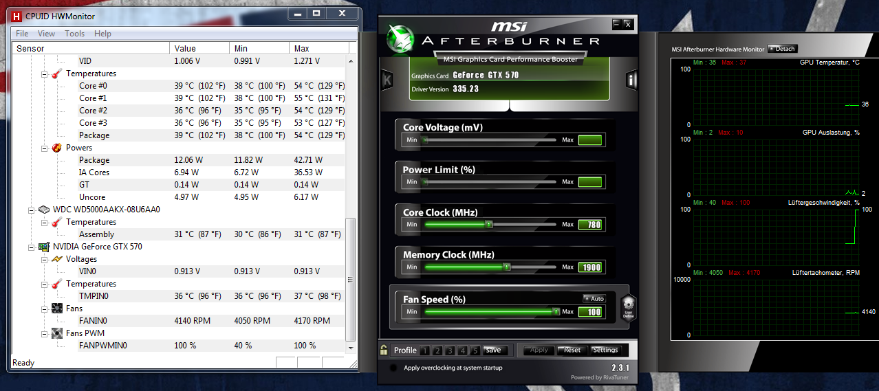Click the Powers flame icon in HWMonitor
This screenshot has height=391, width=879.
pos(57,148)
